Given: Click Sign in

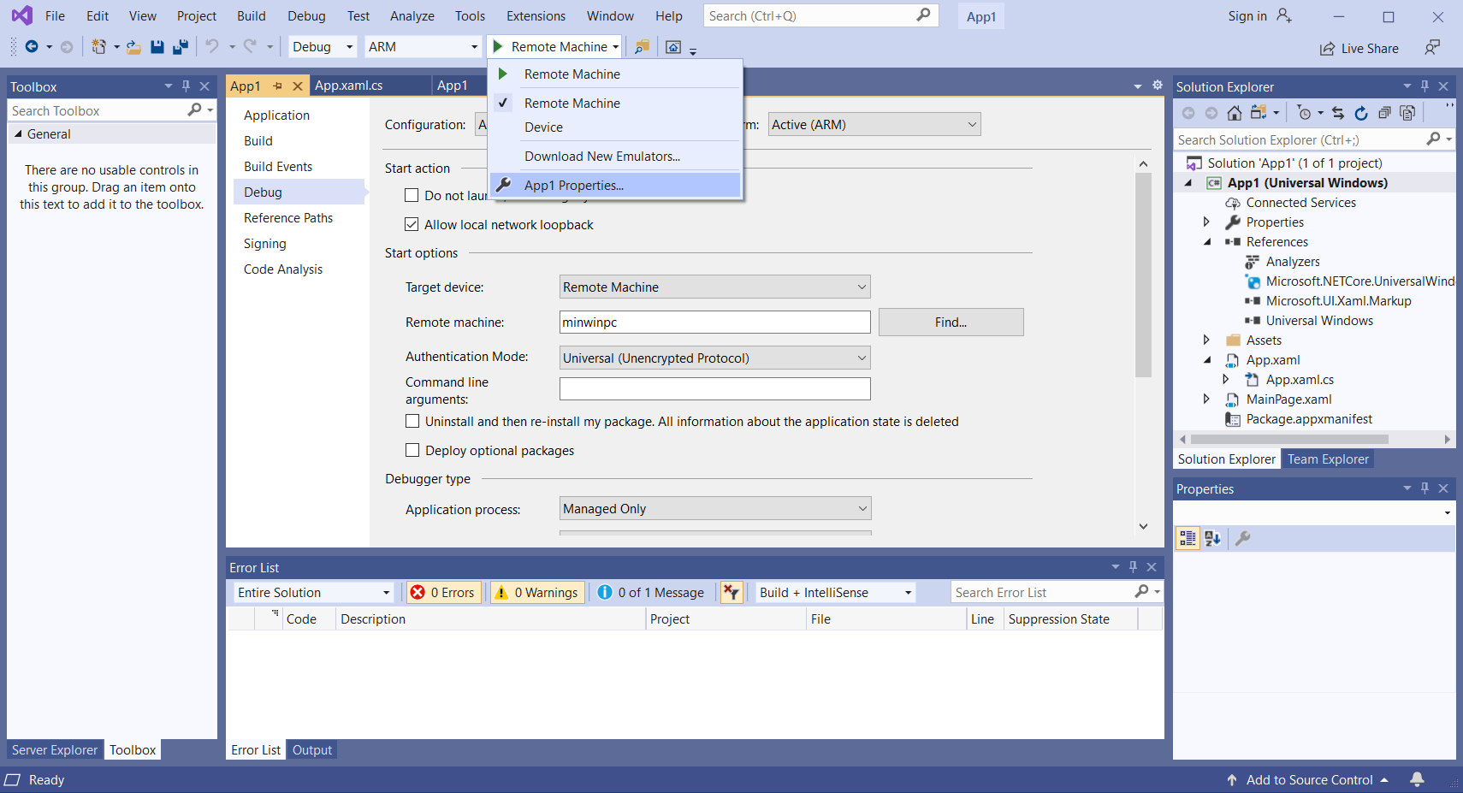Looking at the screenshot, I should point(1247,15).
